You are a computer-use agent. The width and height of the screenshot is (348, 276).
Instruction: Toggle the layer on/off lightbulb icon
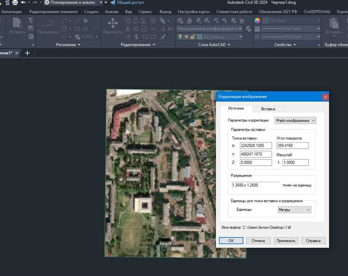point(180,37)
